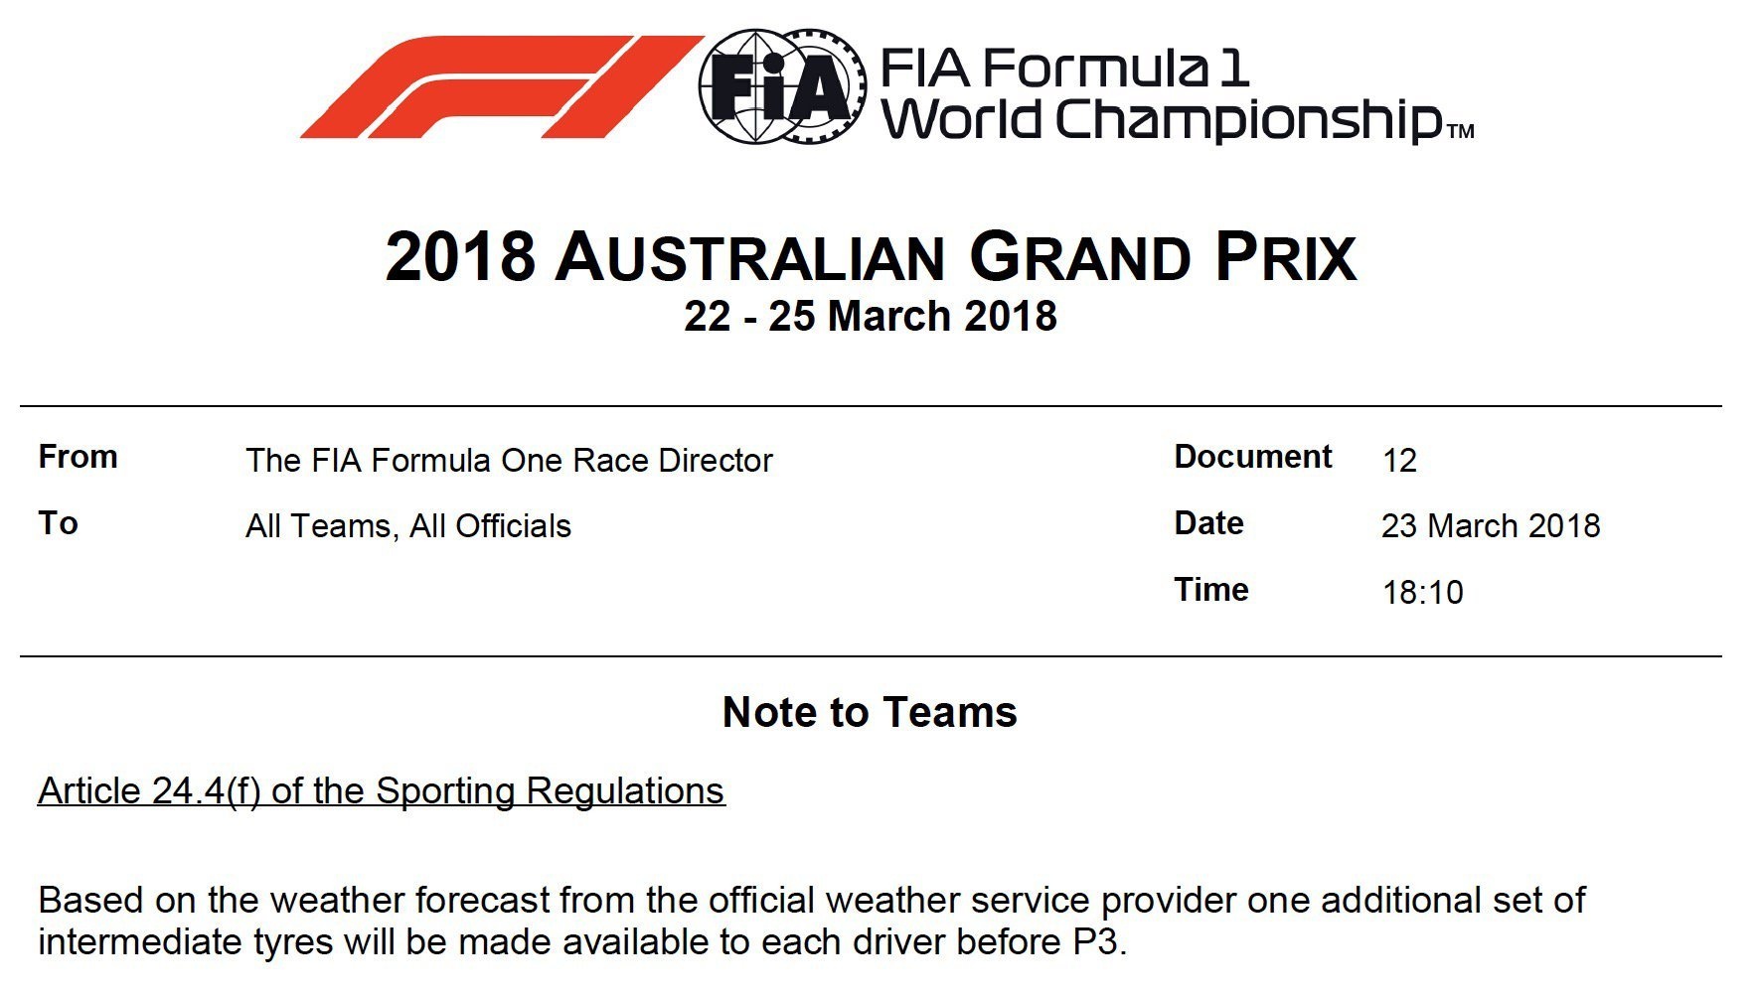The image size is (1761, 997).
Task: Open the Article 24.4(f) Sporting Regulations link
Action: pos(382,791)
